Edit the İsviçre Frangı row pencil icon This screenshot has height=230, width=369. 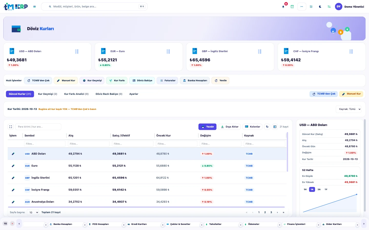[13, 190]
